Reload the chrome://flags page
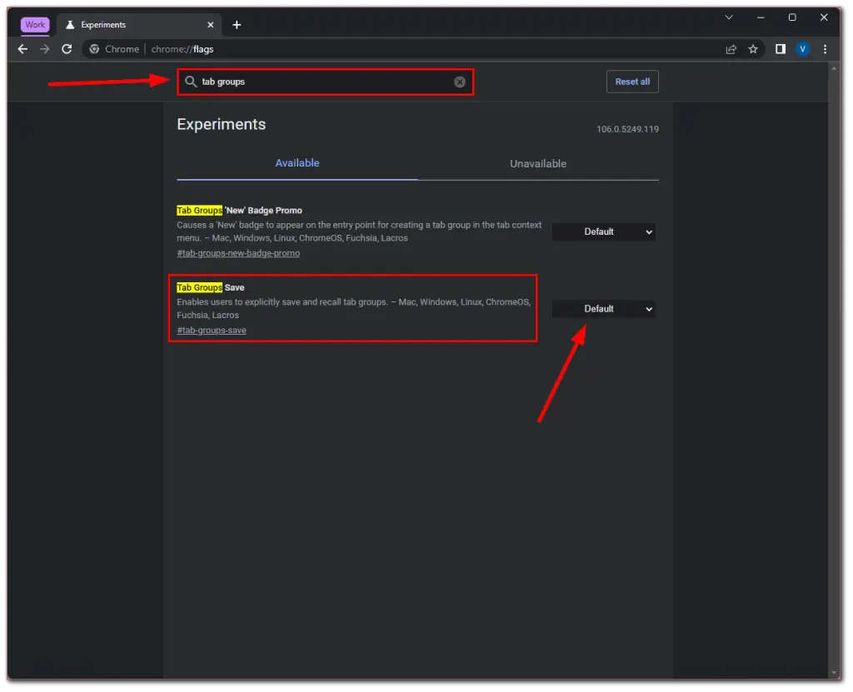The height and width of the screenshot is (692, 853). pyautogui.click(x=67, y=49)
